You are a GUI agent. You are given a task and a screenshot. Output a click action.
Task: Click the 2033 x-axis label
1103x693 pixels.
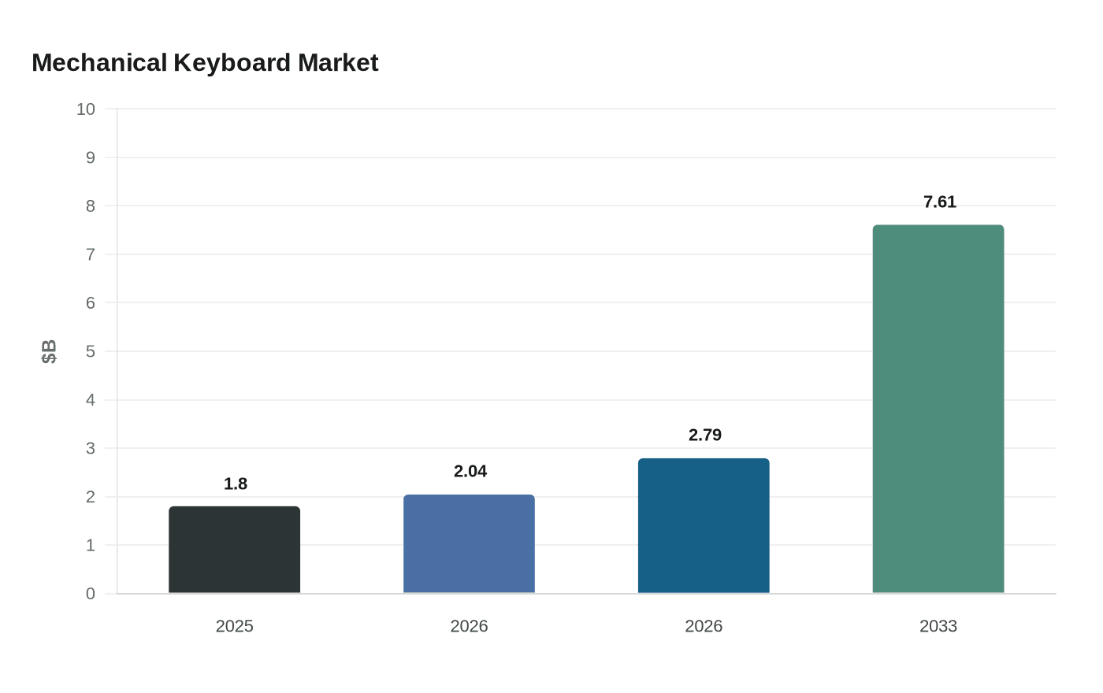point(938,626)
